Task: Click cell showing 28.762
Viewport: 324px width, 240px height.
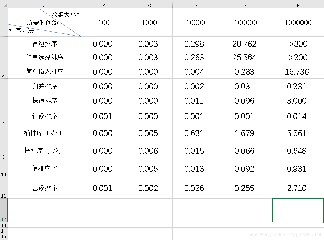Action: pos(246,44)
